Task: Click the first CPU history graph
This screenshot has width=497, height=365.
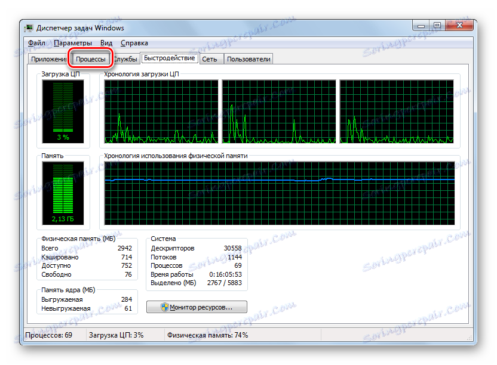Action: coord(161,112)
